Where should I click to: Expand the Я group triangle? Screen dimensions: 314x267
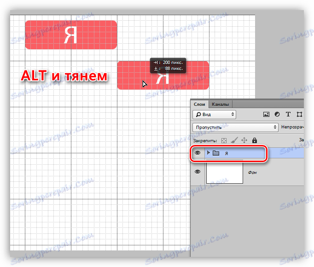208,153
